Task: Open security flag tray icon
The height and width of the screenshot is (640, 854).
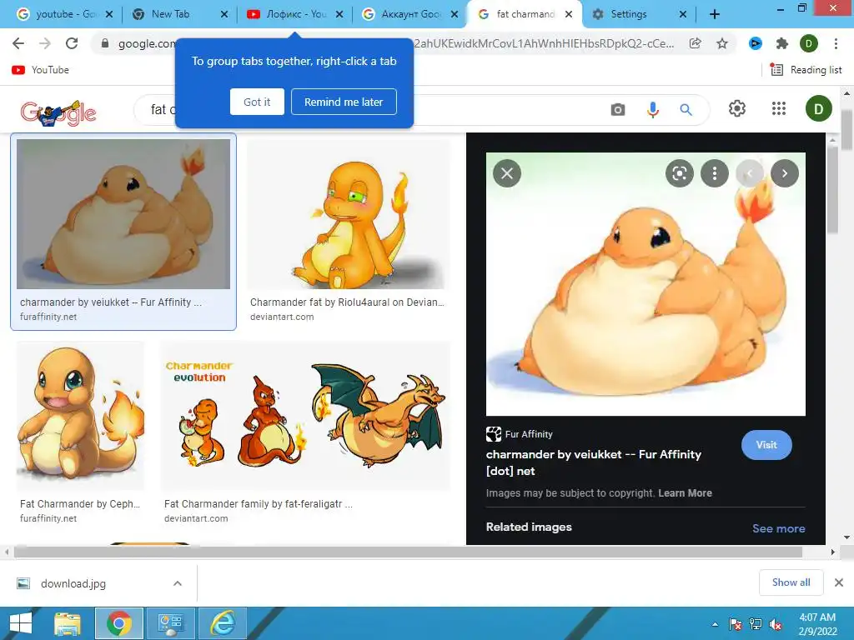Action: pyautogui.click(x=736, y=624)
